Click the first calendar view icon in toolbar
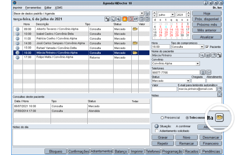235x155 pixels. 142,19
